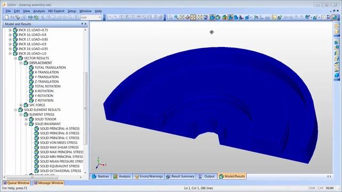The width and height of the screenshot is (342, 192).
Task: Collapse ELEMENT STRESS node
Action: 21,115
